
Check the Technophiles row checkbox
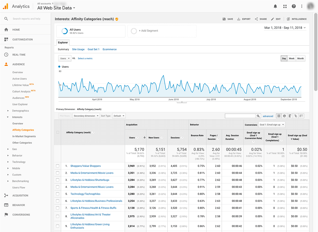coord(58,194)
